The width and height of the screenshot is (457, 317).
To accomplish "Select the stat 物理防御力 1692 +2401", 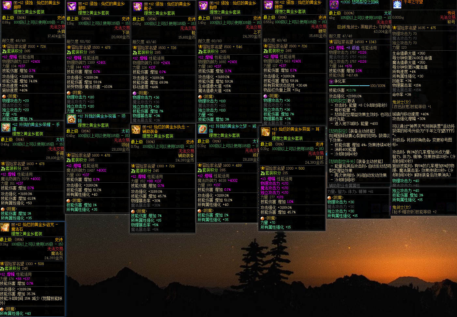I will 218,62.
